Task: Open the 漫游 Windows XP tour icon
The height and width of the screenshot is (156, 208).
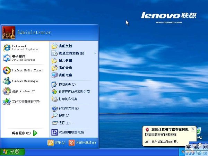Action: (7, 91)
